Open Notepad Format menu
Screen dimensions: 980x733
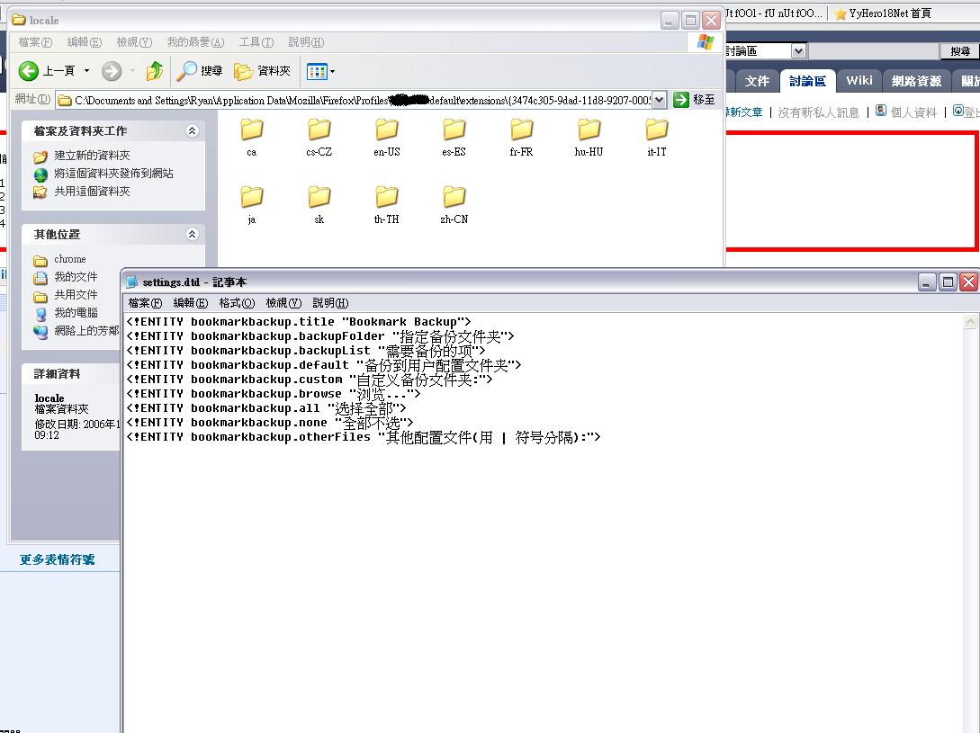click(237, 303)
